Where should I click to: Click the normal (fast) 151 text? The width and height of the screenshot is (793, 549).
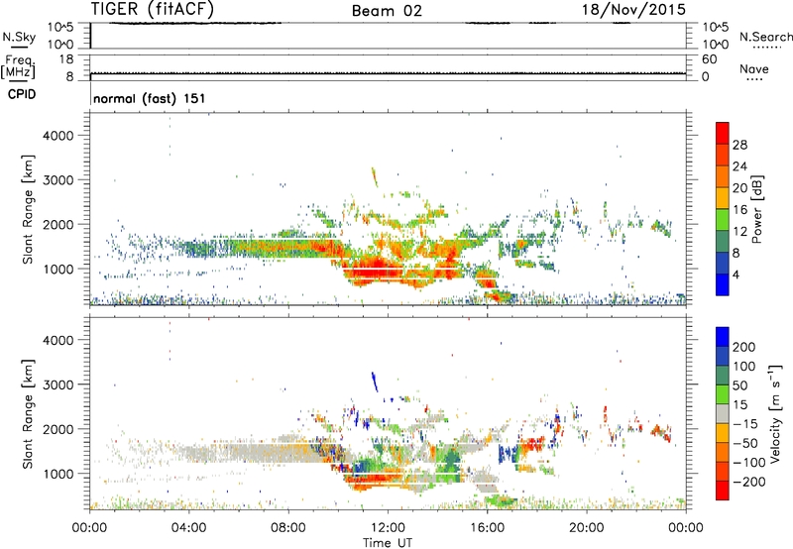tap(150, 98)
